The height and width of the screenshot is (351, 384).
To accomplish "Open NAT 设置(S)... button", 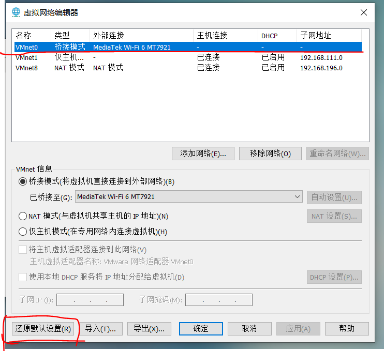I will [334, 216].
